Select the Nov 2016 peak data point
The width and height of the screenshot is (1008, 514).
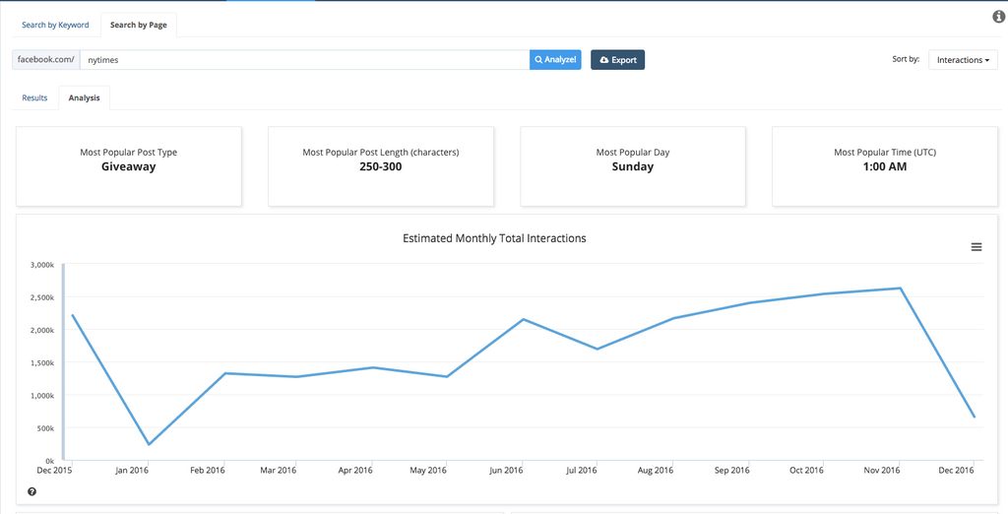pyautogui.click(x=900, y=289)
